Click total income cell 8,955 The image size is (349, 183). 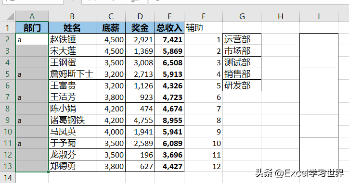[169, 120]
